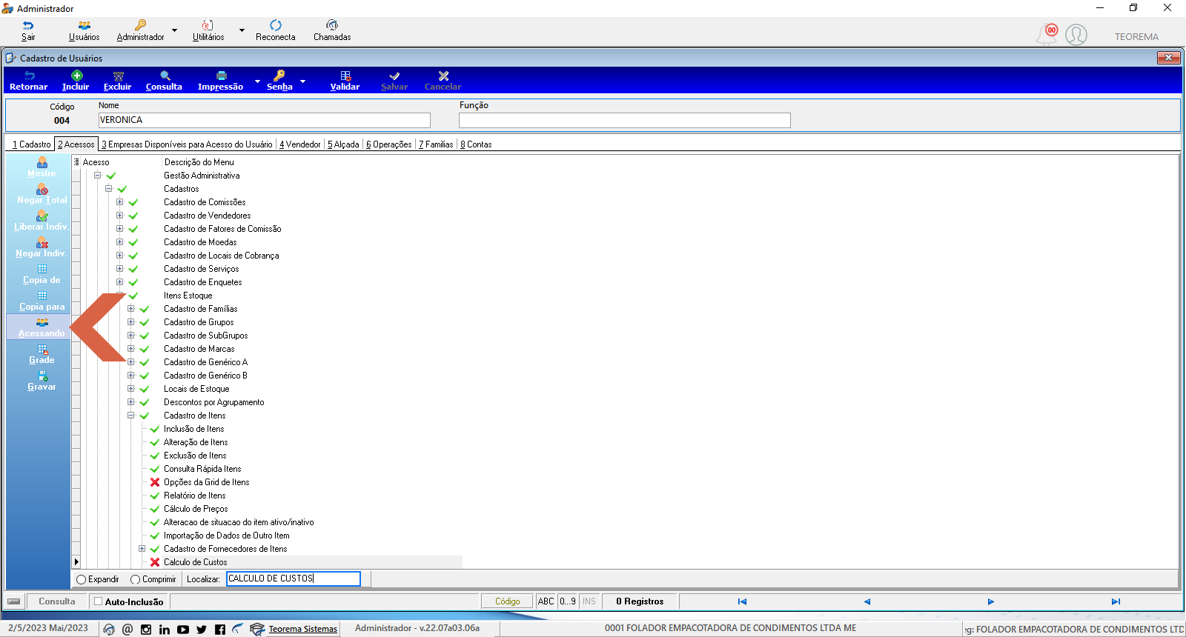The width and height of the screenshot is (1186, 637).
Task: Click the Copia para sidebar icon
Action: (x=42, y=296)
